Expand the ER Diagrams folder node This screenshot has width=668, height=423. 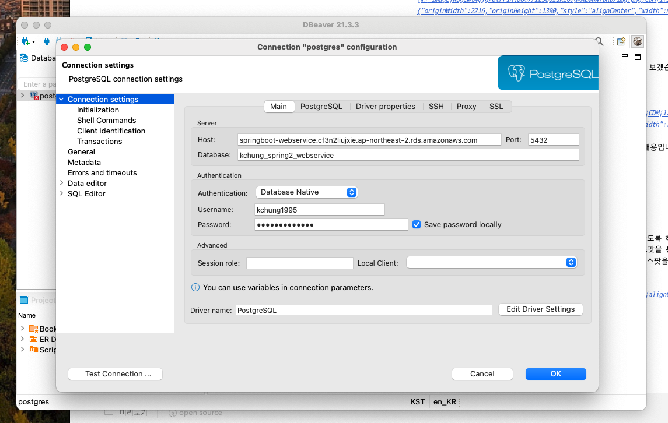22,339
